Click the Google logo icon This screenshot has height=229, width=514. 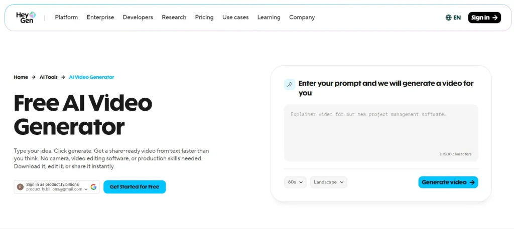point(93,187)
